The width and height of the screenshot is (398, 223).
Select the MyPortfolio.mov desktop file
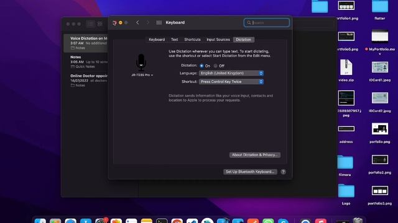tap(380, 37)
